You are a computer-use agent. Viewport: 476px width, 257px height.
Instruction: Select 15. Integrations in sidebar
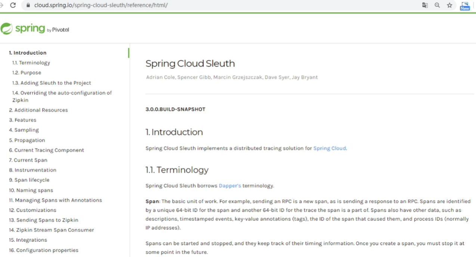[x=28, y=240]
